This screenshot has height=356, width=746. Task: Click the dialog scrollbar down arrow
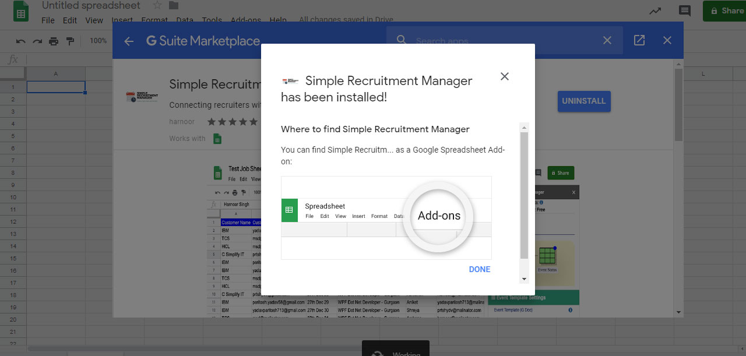pos(524,279)
